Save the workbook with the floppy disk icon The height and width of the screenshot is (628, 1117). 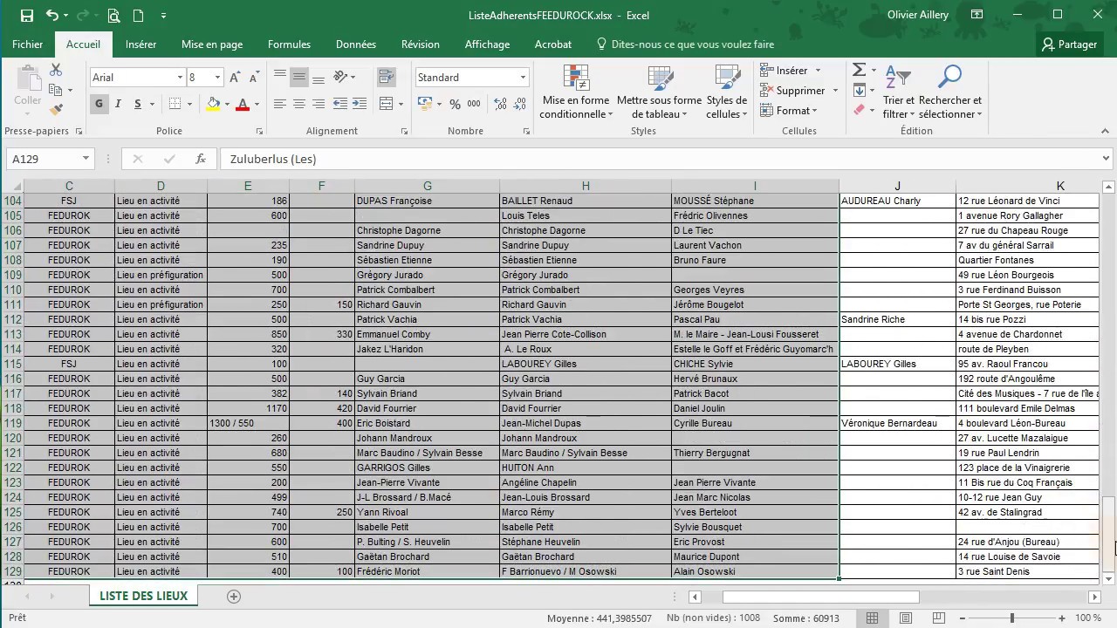(26, 15)
